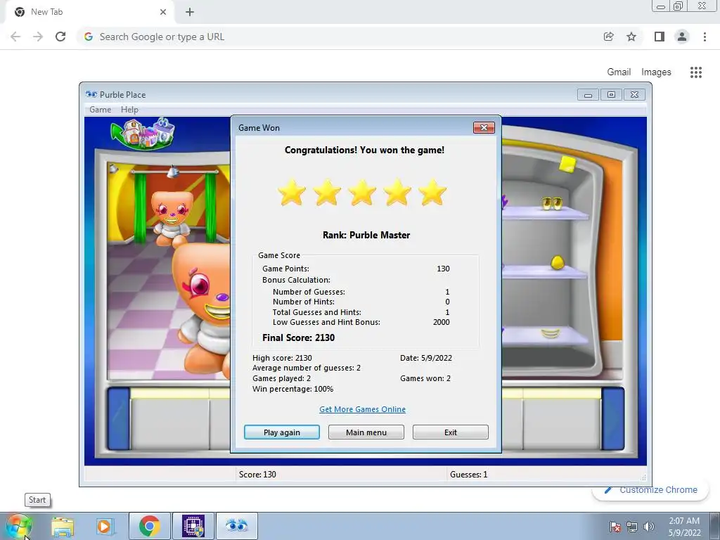720x540 pixels.
Task: Click the volume speaker tray icon
Action: pos(649,526)
